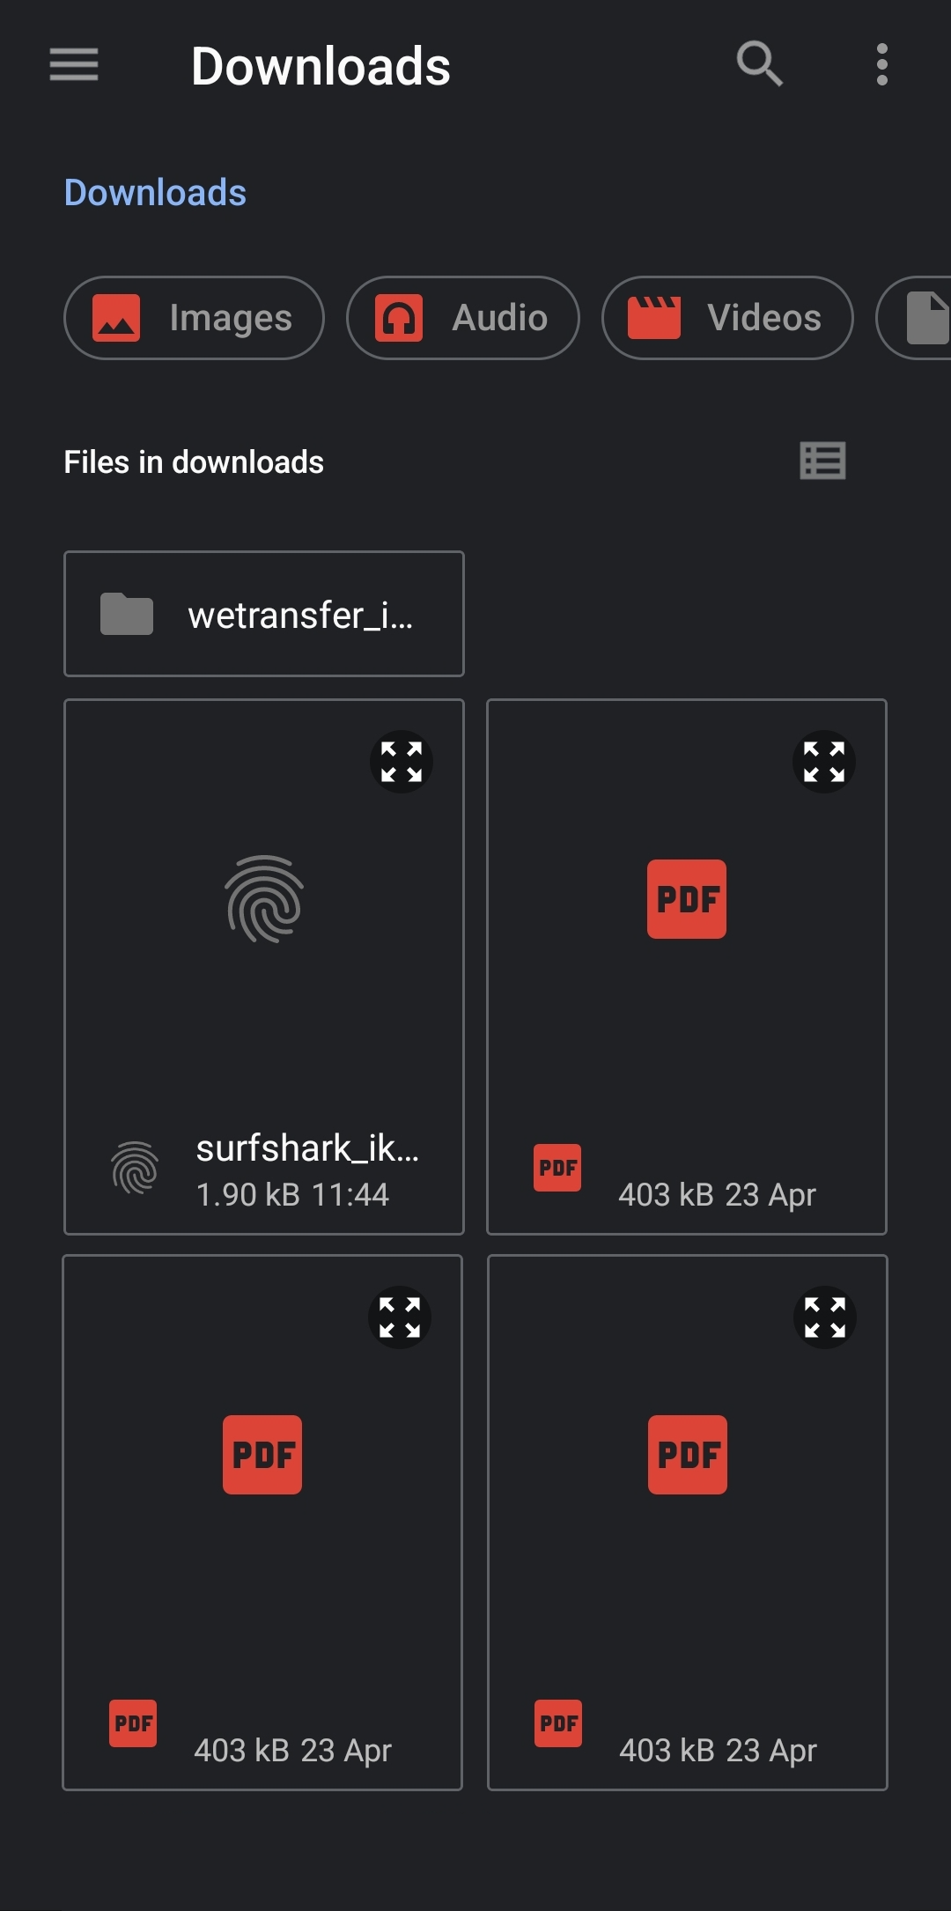Filter by Images category chip
The height and width of the screenshot is (1911, 951).
coord(194,318)
